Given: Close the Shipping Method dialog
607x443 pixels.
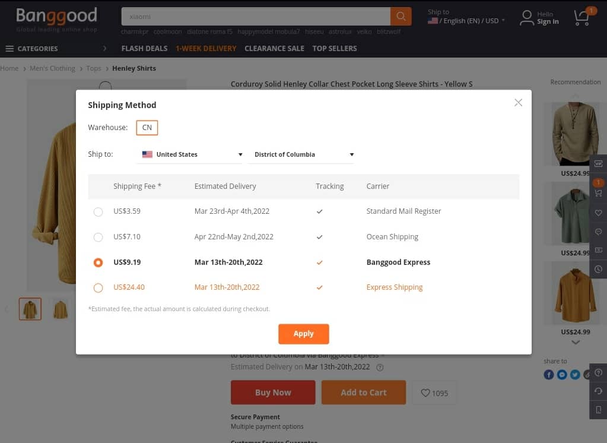Looking at the screenshot, I should [518, 103].
